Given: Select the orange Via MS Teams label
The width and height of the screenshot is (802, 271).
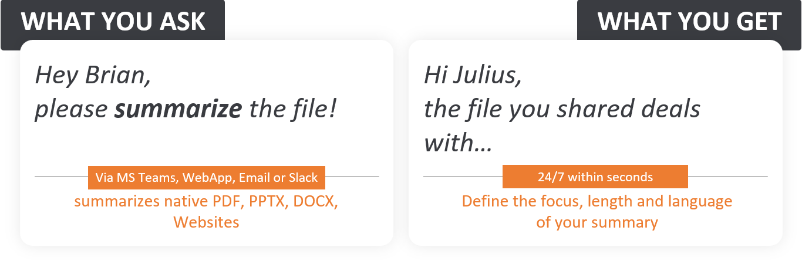Looking at the screenshot, I should pos(206,177).
